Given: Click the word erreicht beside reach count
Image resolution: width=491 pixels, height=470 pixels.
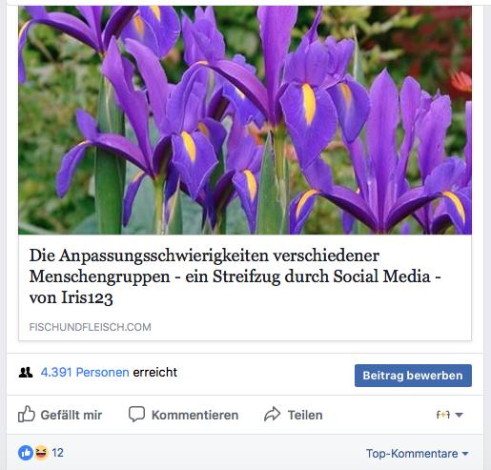Looking at the screenshot, I should [x=154, y=372].
